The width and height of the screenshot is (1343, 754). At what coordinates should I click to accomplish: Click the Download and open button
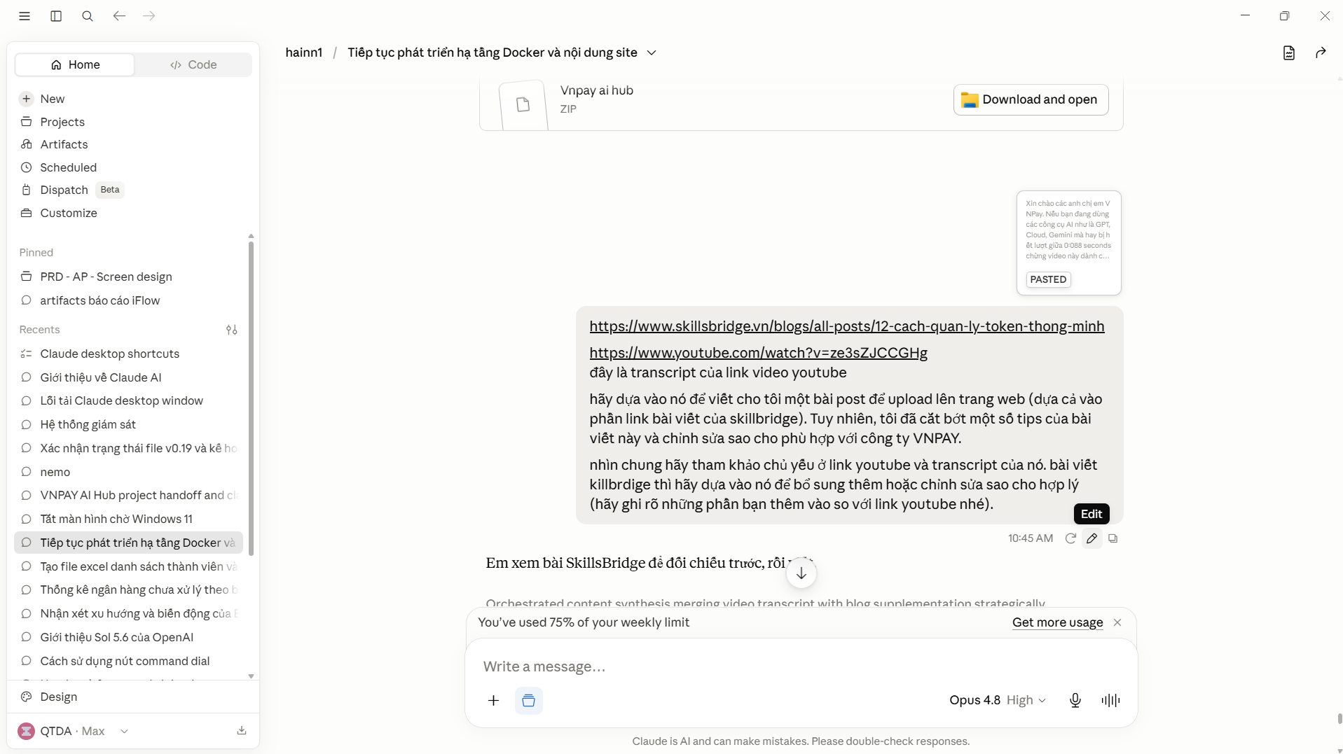(1031, 99)
